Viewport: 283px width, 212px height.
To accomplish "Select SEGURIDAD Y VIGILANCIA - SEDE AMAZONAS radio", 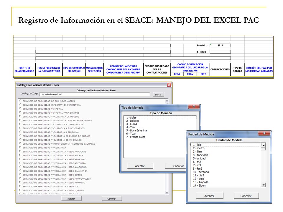I will [x=20, y=151].
